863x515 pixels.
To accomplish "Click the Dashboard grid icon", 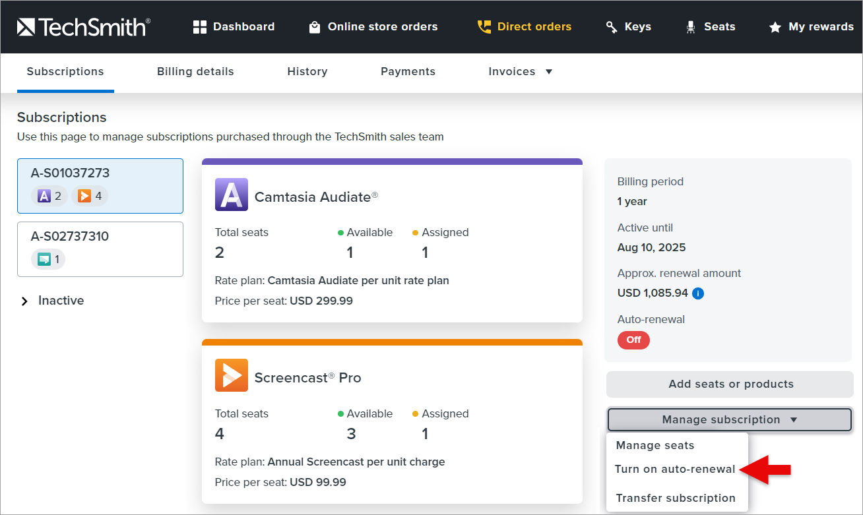I will (200, 27).
